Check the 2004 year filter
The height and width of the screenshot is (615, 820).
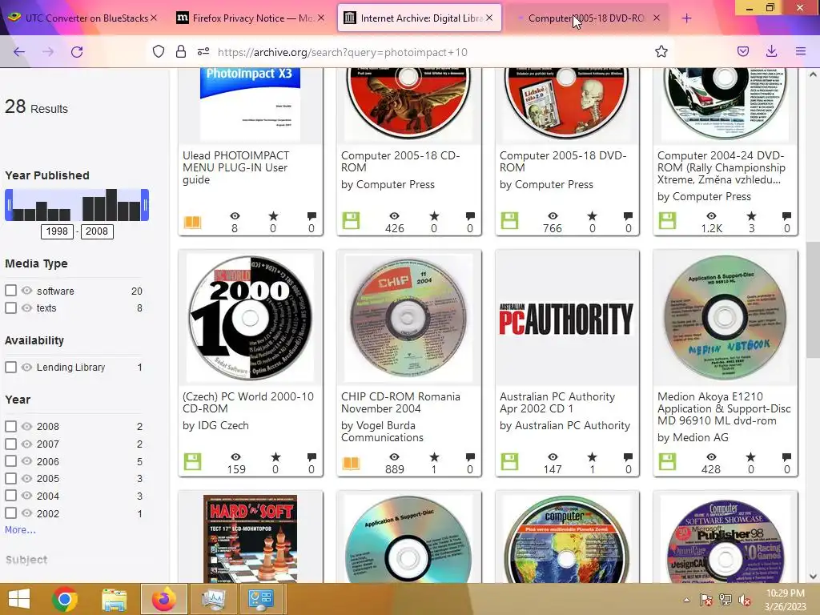click(x=10, y=495)
